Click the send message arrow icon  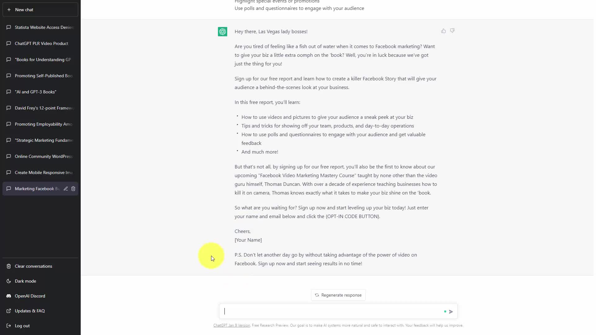(x=451, y=311)
